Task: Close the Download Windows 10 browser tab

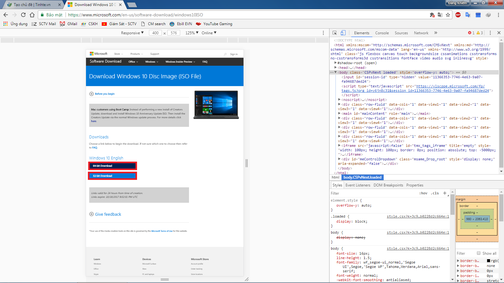Action: (x=121, y=5)
